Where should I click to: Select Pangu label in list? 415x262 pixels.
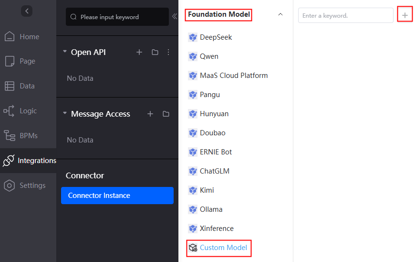point(210,95)
